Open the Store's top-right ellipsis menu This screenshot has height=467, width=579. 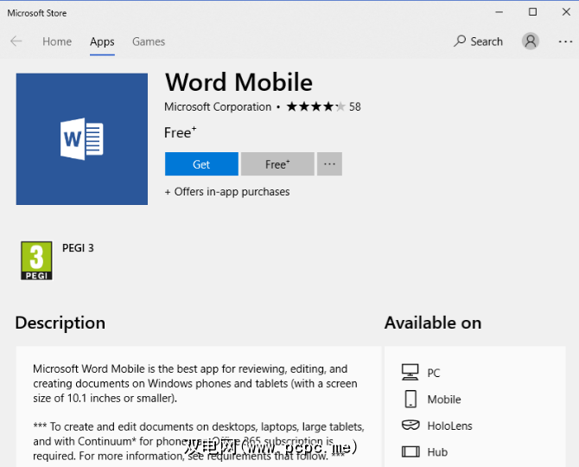(x=565, y=42)
